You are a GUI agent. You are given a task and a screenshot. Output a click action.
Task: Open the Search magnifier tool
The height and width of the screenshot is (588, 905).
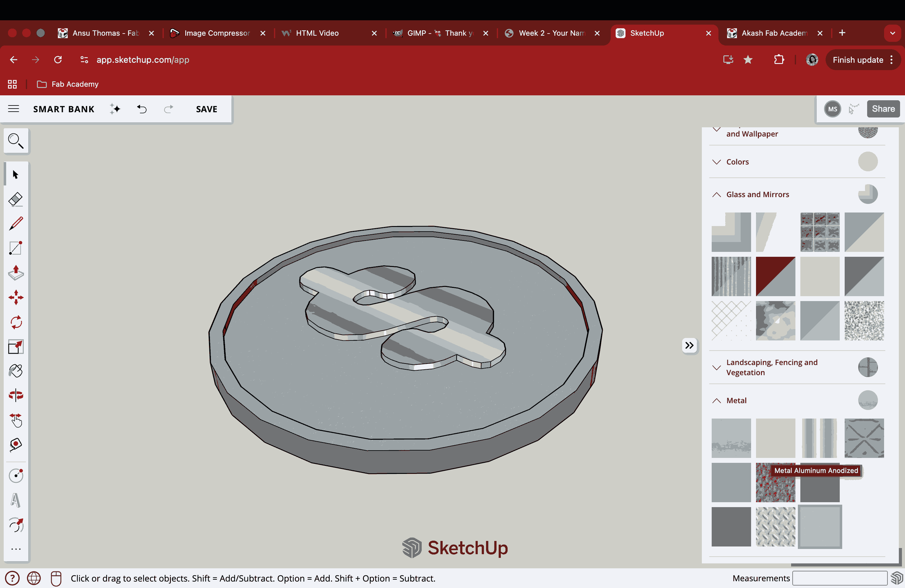point(16,141)
